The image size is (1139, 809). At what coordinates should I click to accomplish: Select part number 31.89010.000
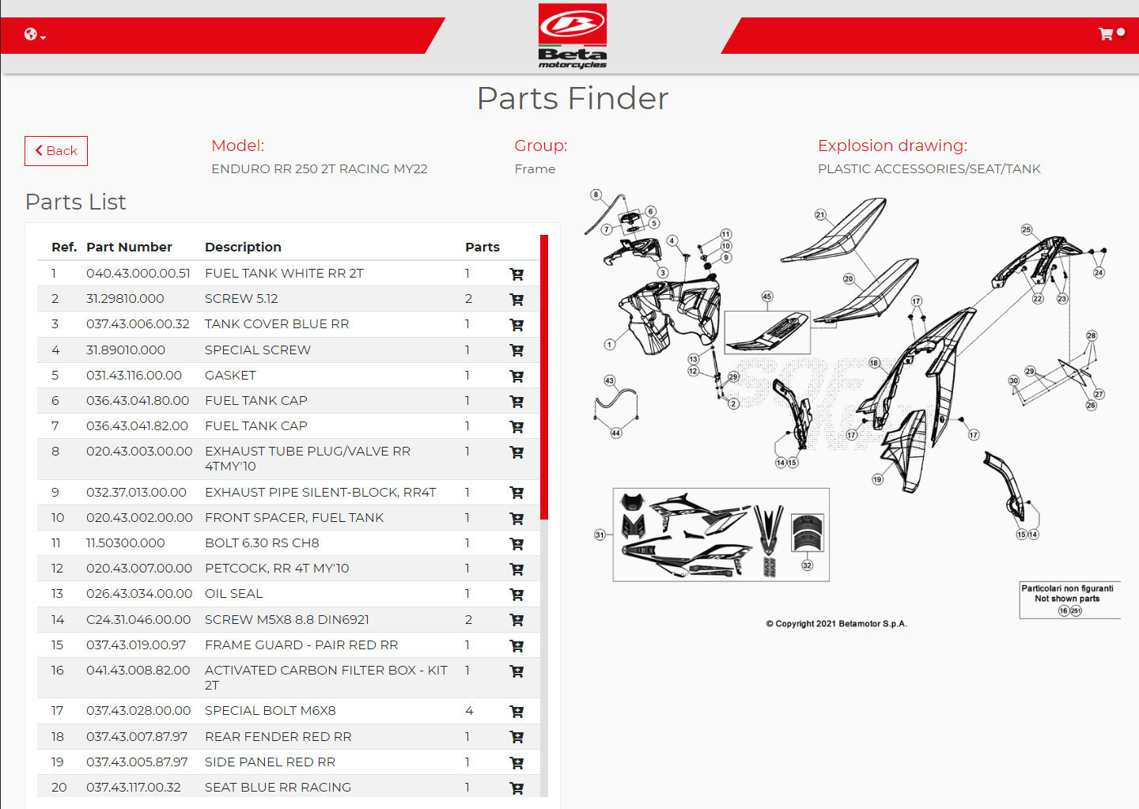click(x=126, y=350)
